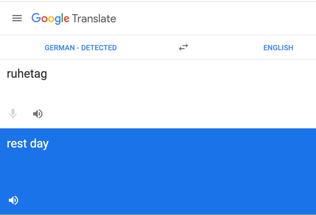Start voice input with the microphone
316x215 pixels.
pos(13,114)
